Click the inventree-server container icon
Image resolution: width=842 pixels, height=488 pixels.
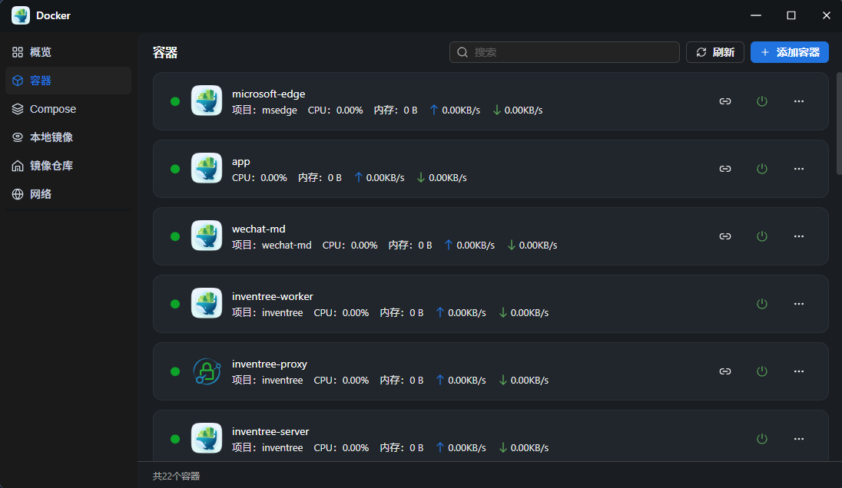pos(207,439)
